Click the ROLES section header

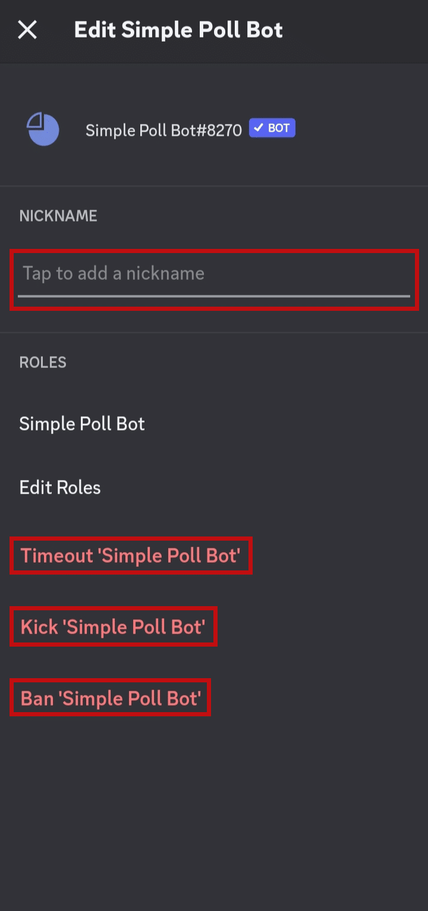point(42,362)
